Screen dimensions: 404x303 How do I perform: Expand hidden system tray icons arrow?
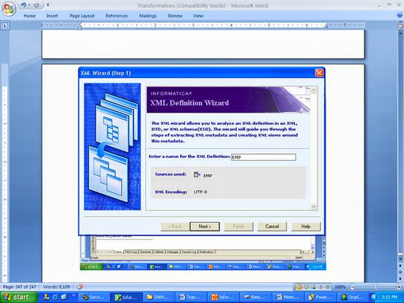pyautogui.click(x=374, y=297)
